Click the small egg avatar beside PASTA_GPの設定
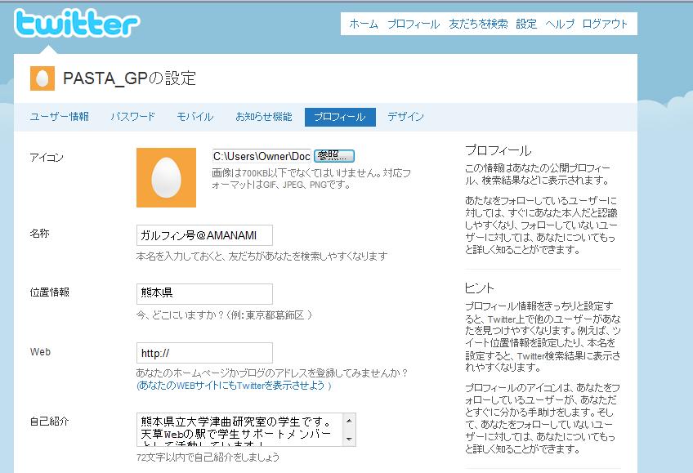Viewport: 693px width, 473px height. click(42, 78)
